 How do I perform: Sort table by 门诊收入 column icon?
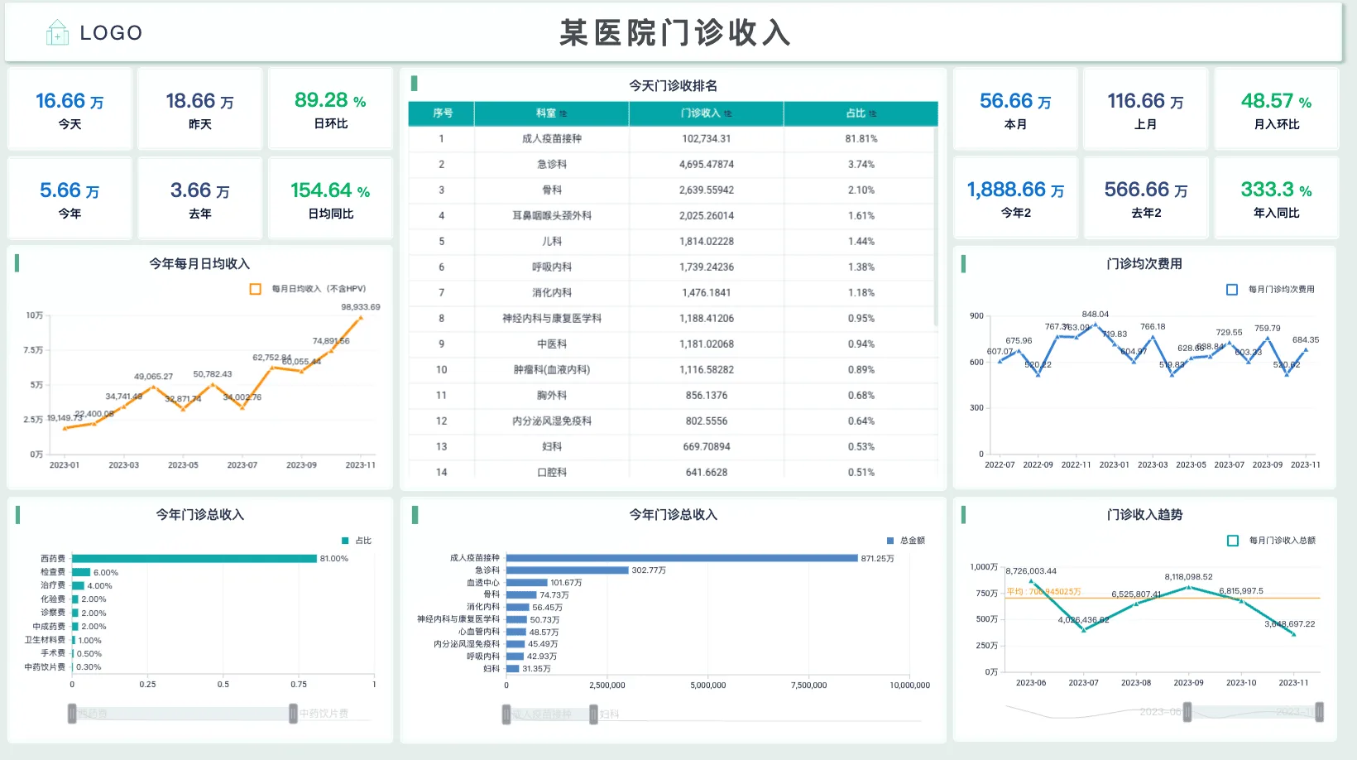pos(728,113)
